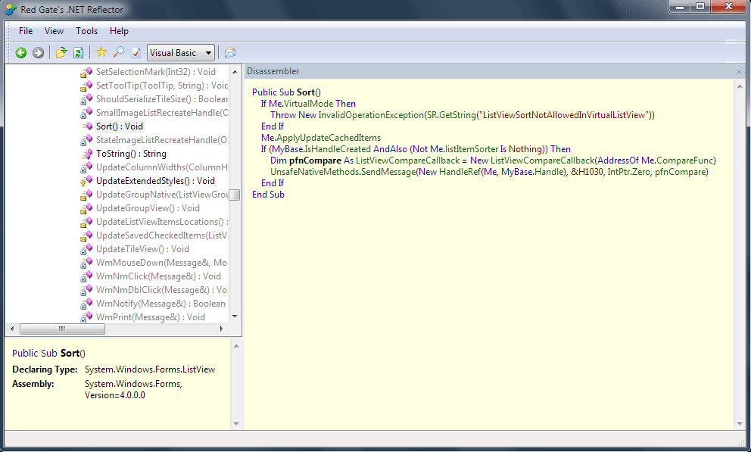This screenshot has height=452, width=751.
Task: Click the key icon beside UpdateExtendedStyles()
Action: point(87,181)
